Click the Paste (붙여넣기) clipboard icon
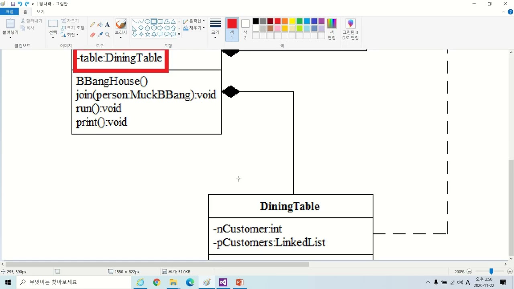The image size is (514, 289). 10,24
